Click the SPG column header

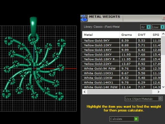156,35
